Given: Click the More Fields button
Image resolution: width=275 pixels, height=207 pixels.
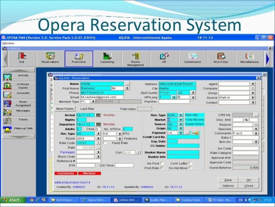Looking at the screenshot, I should (65, 109).
